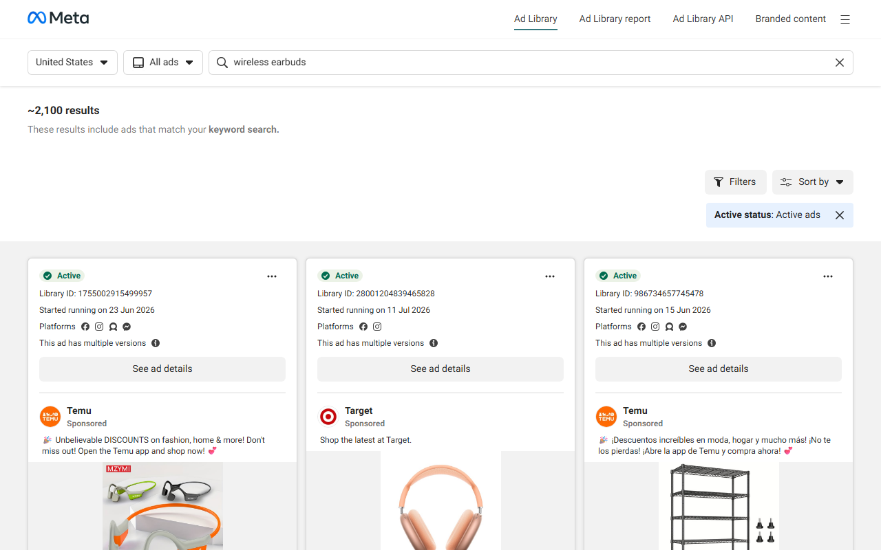See ad details for the Target ad

click(x=440, y=369)
